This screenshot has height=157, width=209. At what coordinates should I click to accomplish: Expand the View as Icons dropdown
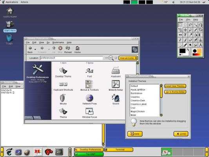[128, 58]
